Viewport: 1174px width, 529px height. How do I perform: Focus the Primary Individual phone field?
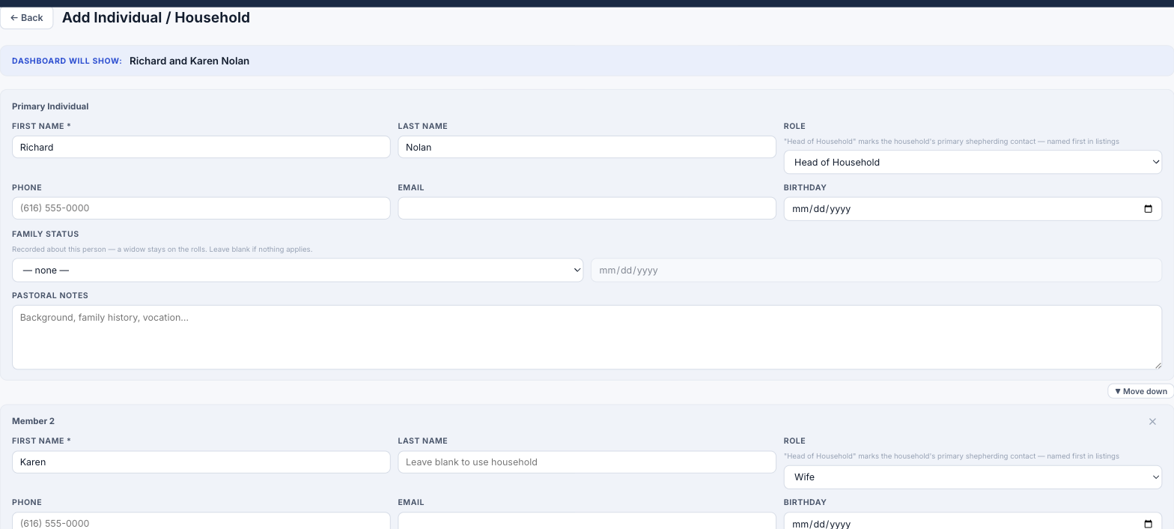pos(201,208)
